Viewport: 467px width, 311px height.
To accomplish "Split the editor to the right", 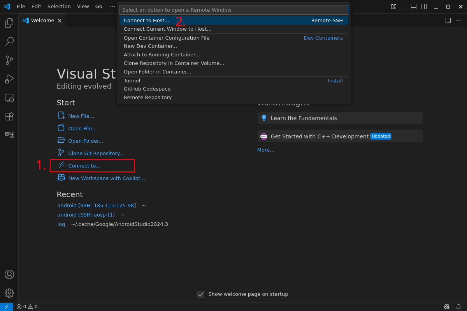I will pos(448,21).
